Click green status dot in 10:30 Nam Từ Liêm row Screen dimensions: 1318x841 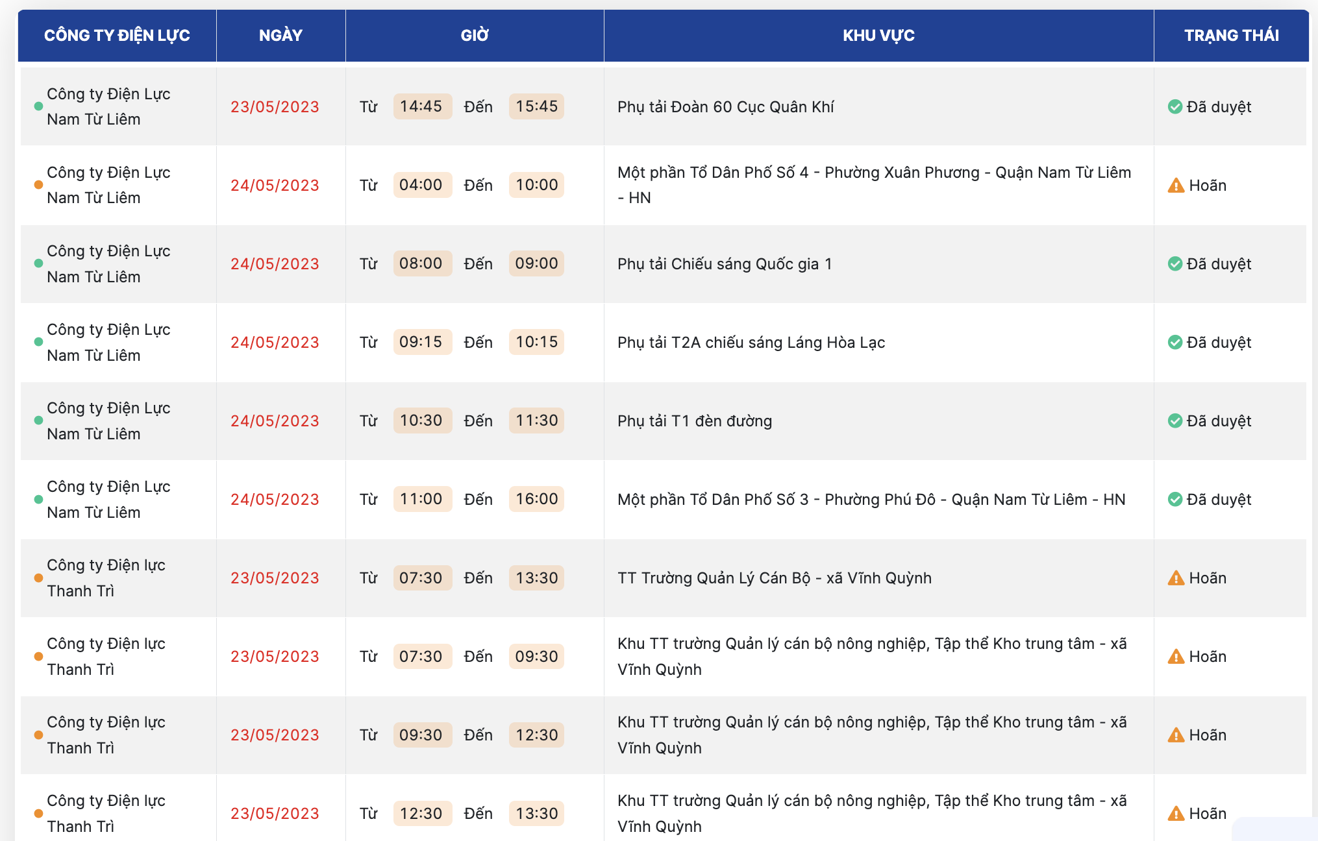tap(38, 421)
